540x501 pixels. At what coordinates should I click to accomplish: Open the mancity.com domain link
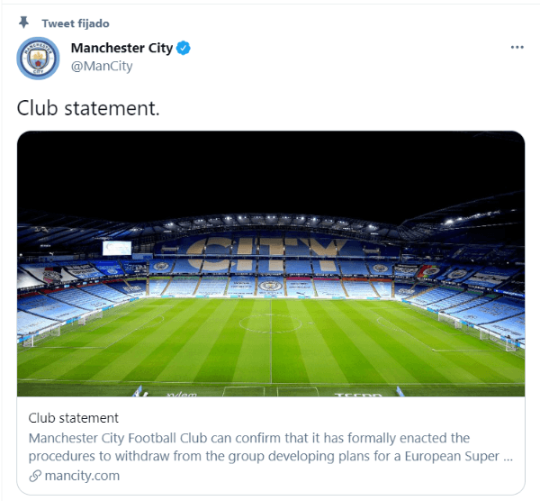[x=82, y=476]
